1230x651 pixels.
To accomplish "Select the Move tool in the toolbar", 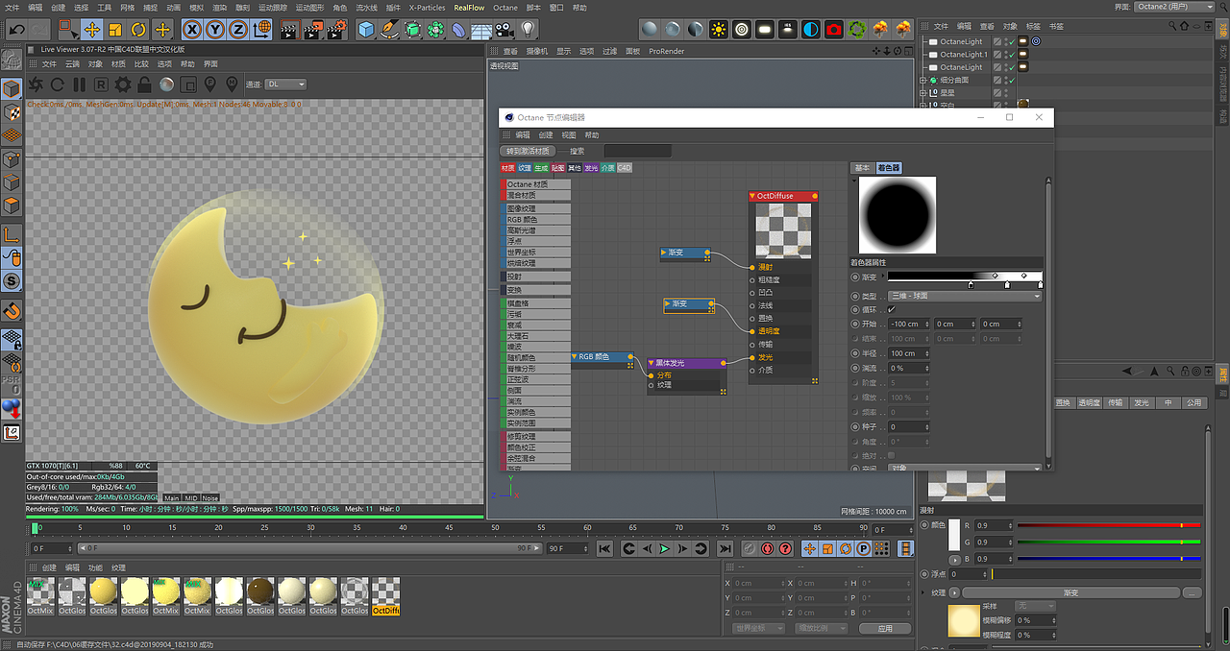I will point(90,32).
